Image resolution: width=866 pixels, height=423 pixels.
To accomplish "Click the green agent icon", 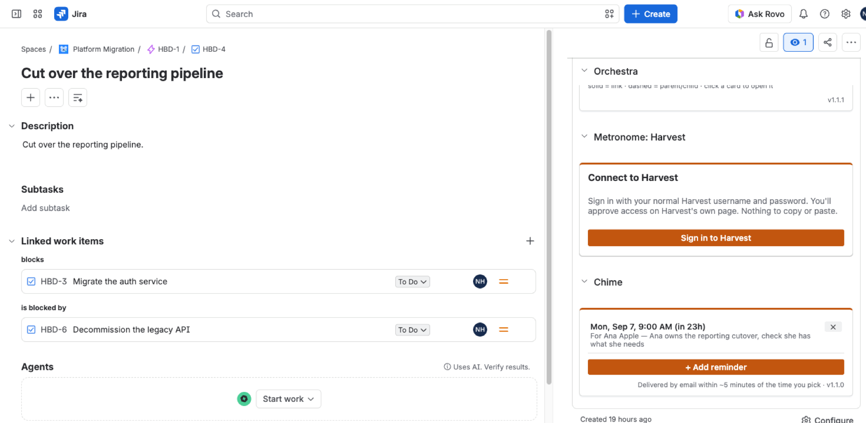I will (x=244, y=399).
